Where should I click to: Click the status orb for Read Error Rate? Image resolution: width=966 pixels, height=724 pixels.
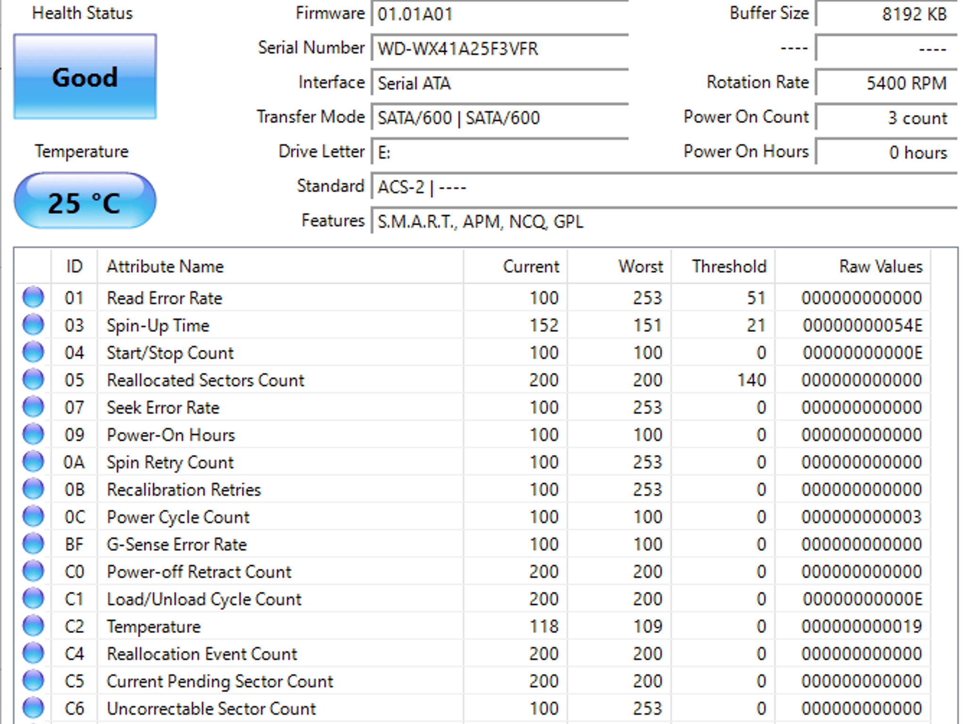pyautogui.click(x=33, y=297)
